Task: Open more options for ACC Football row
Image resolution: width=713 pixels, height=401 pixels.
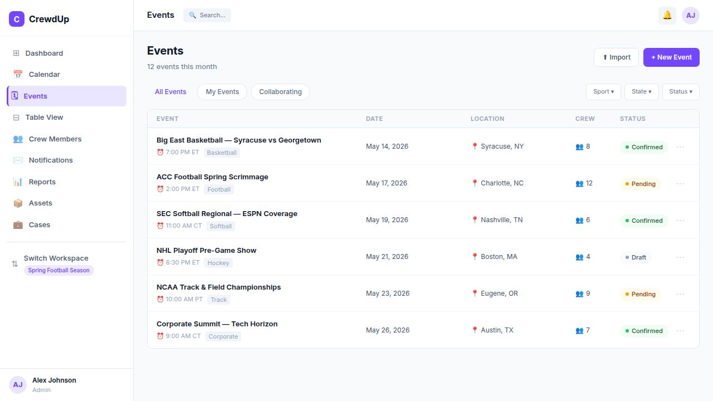Action: pyautogui.click(x=680, y=184)
